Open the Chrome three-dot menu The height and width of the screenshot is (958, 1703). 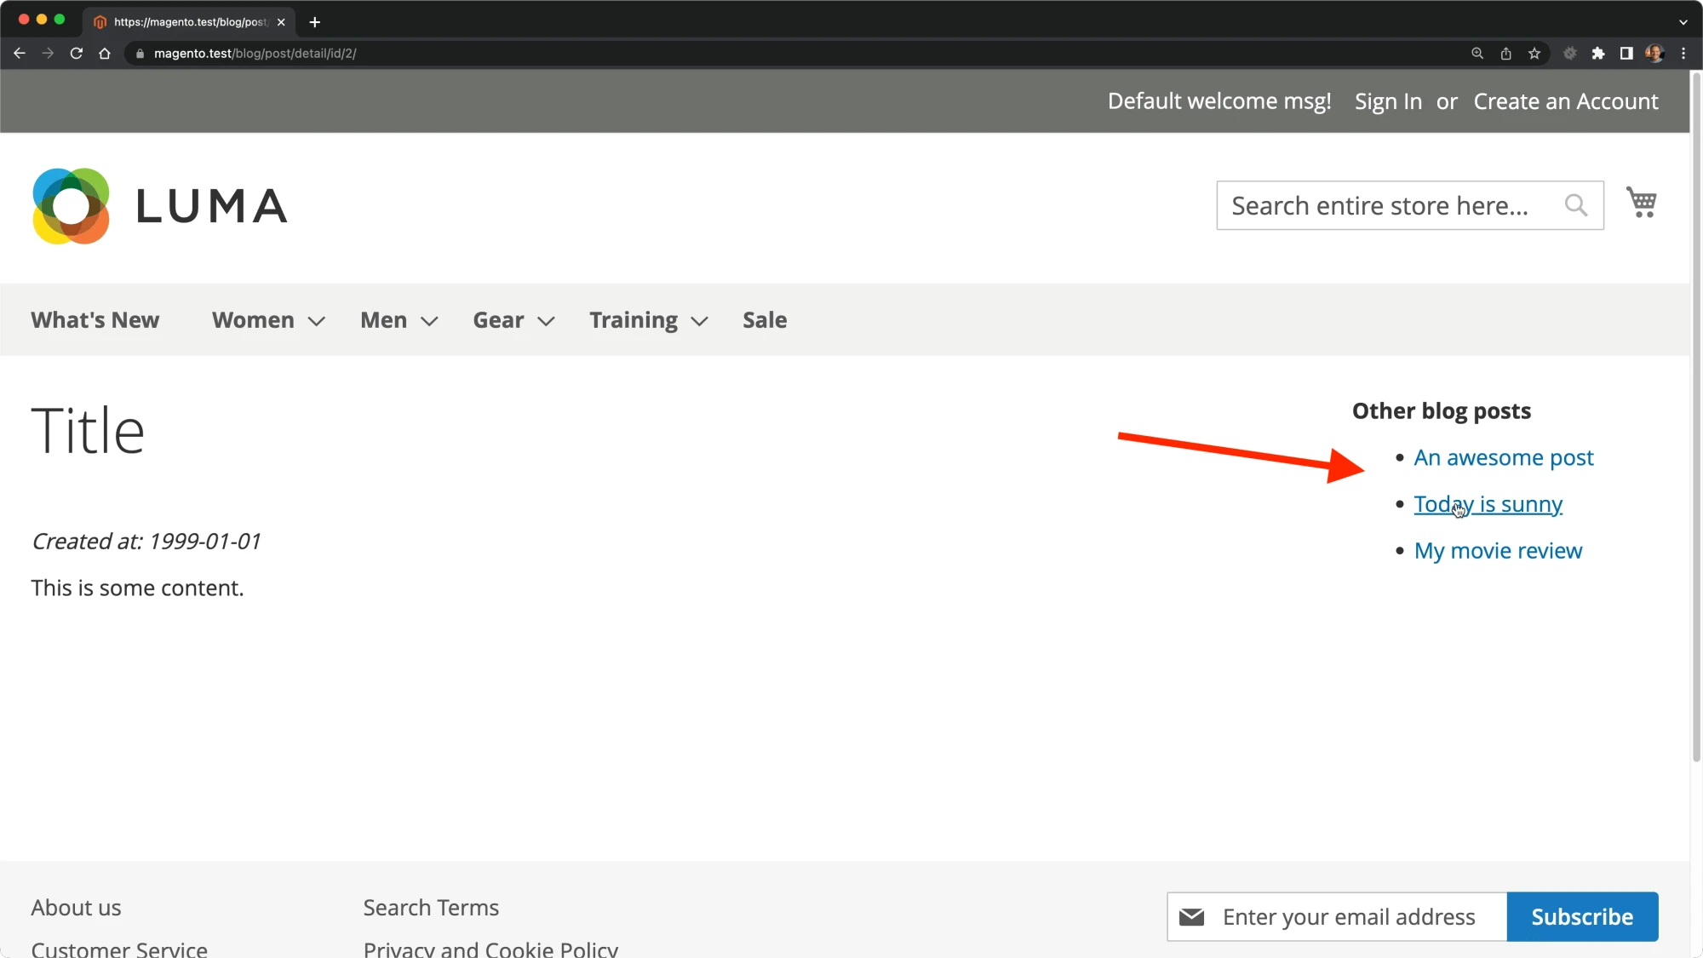tap(1683, 54)
